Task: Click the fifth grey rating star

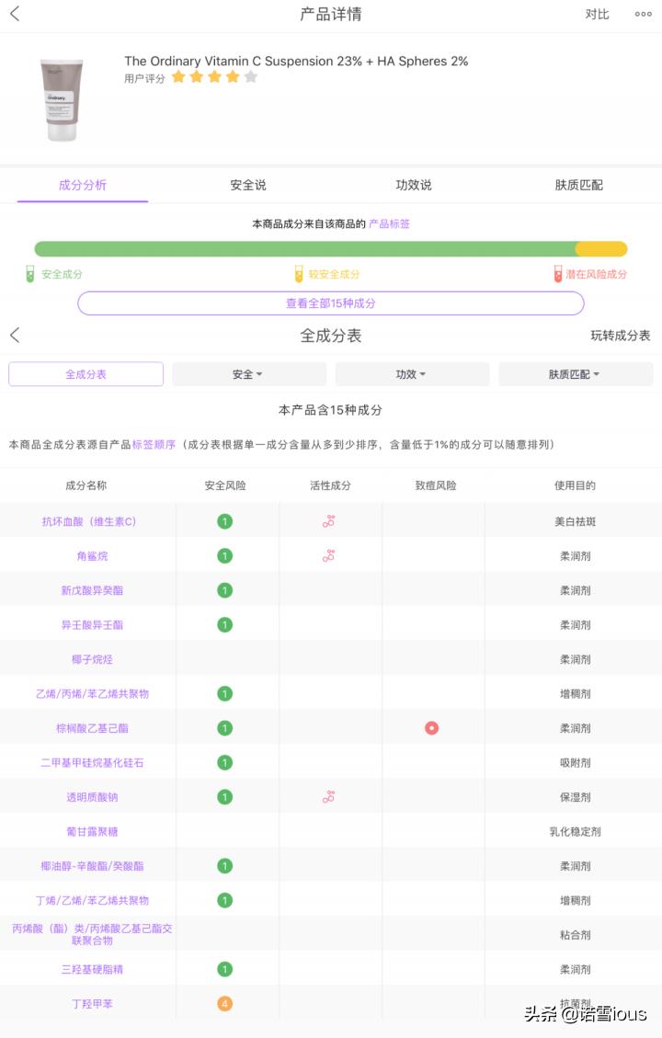Action: coord(250,77)
